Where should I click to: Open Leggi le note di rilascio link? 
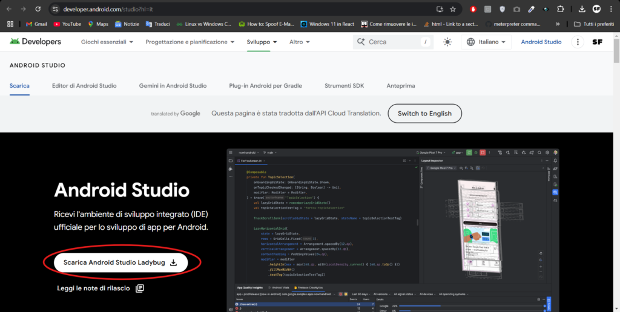[x=101, y=288]
